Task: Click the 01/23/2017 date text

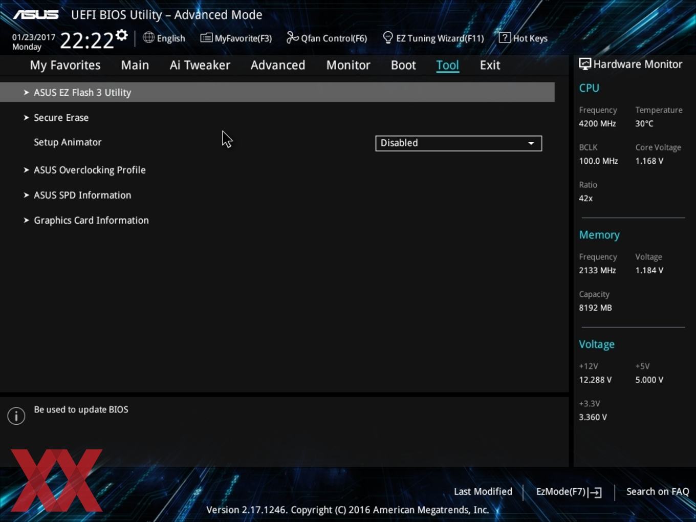Action: click(34, 37)
